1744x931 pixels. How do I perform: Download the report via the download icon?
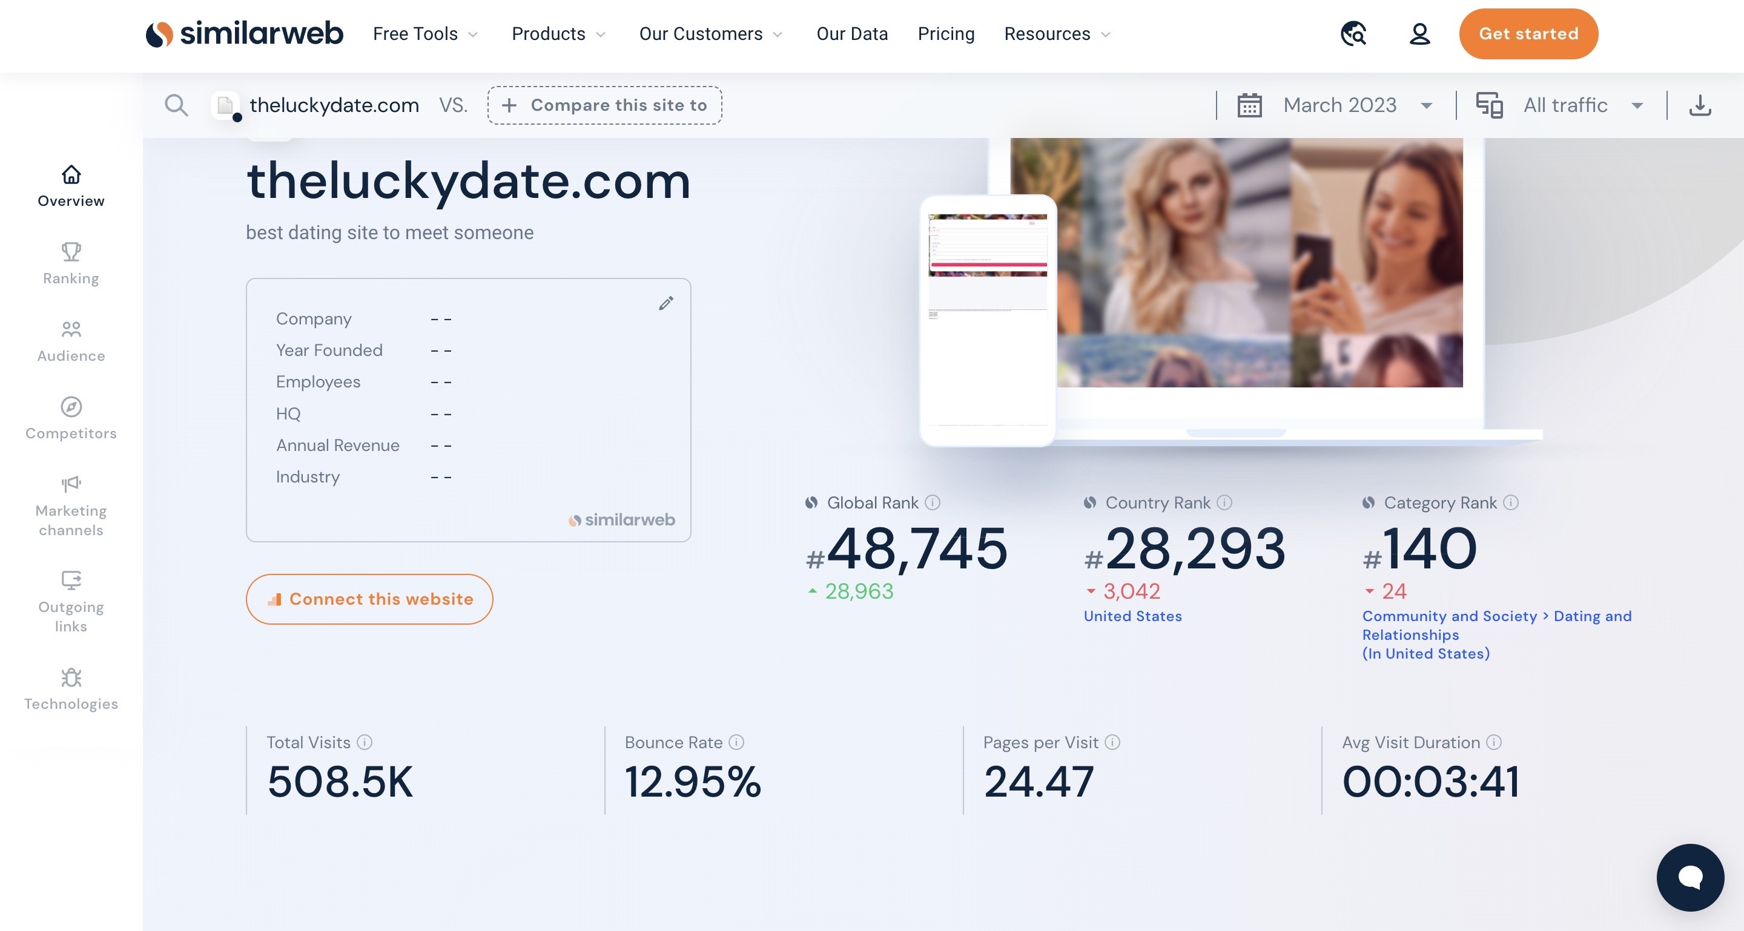[x=1700, y=105]
